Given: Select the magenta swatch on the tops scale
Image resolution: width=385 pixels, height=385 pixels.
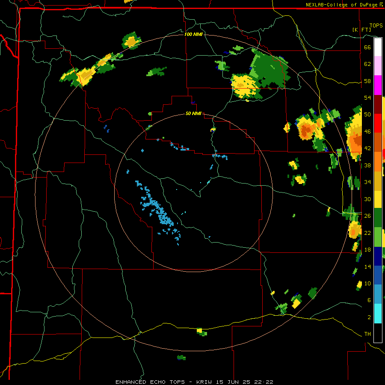Looking at the screenshot, I should tap(378, 85).
